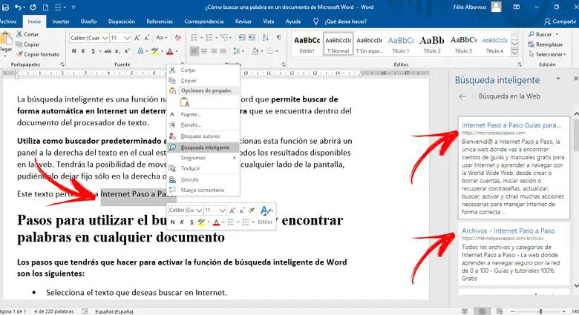Align text left in ribbon
579x315 pixels.
pos(194,51)
